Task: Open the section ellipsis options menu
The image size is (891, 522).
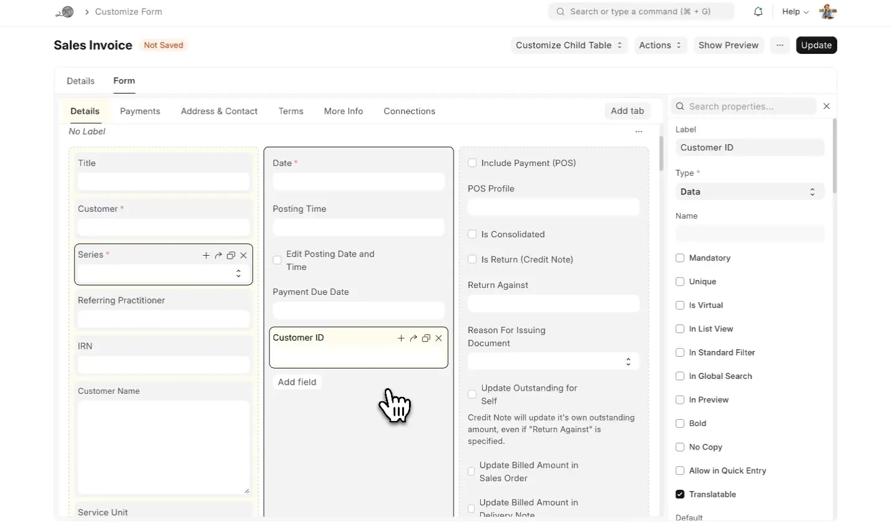Action: pyautogui.click(x=638, y=131)
